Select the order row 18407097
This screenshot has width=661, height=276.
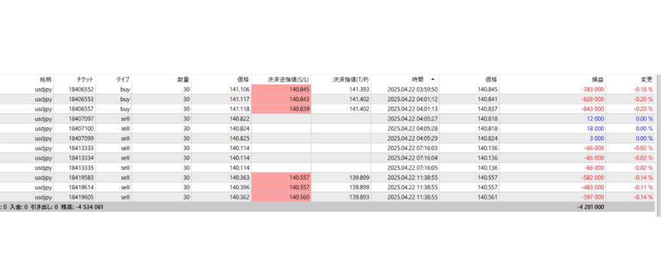click(x=327, y=118)
